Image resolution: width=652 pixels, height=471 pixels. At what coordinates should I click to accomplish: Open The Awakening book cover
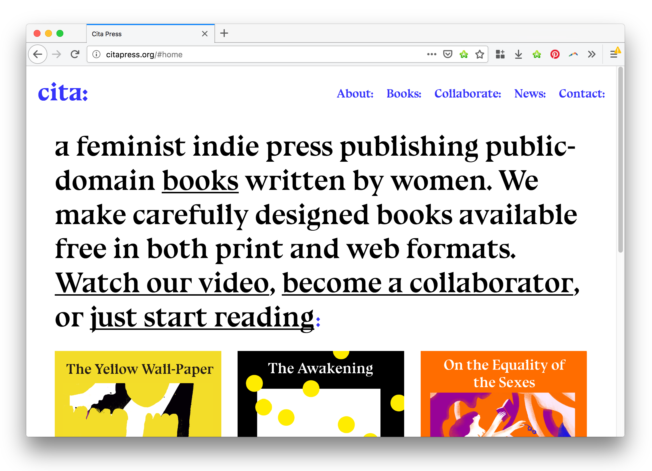(321, 394)
